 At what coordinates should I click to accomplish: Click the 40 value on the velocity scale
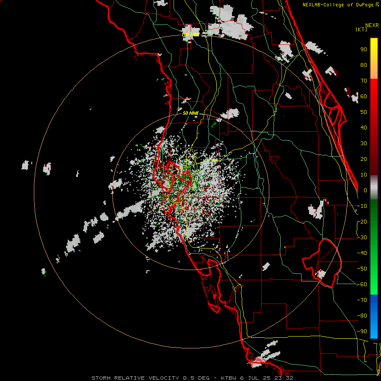(x=364, y=127)
